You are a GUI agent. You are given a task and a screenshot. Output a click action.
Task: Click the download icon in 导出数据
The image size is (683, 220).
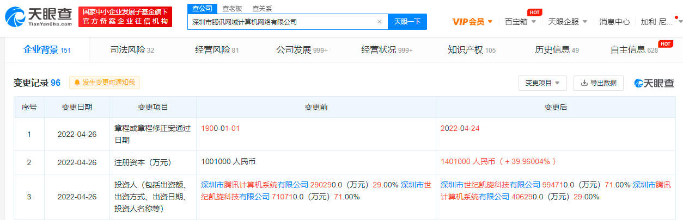point(584,83)
